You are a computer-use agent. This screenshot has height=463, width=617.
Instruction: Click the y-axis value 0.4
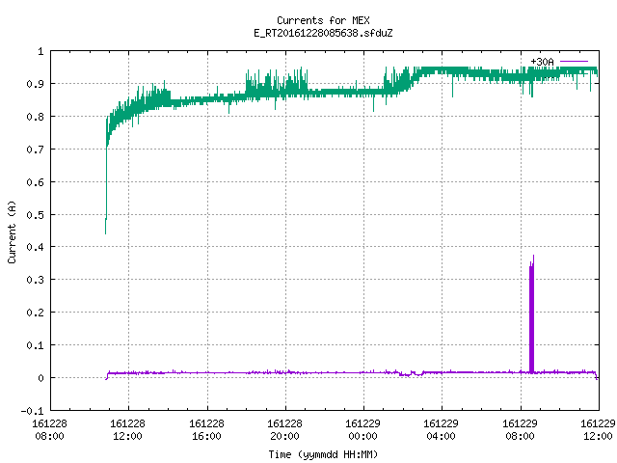point(35,247)
